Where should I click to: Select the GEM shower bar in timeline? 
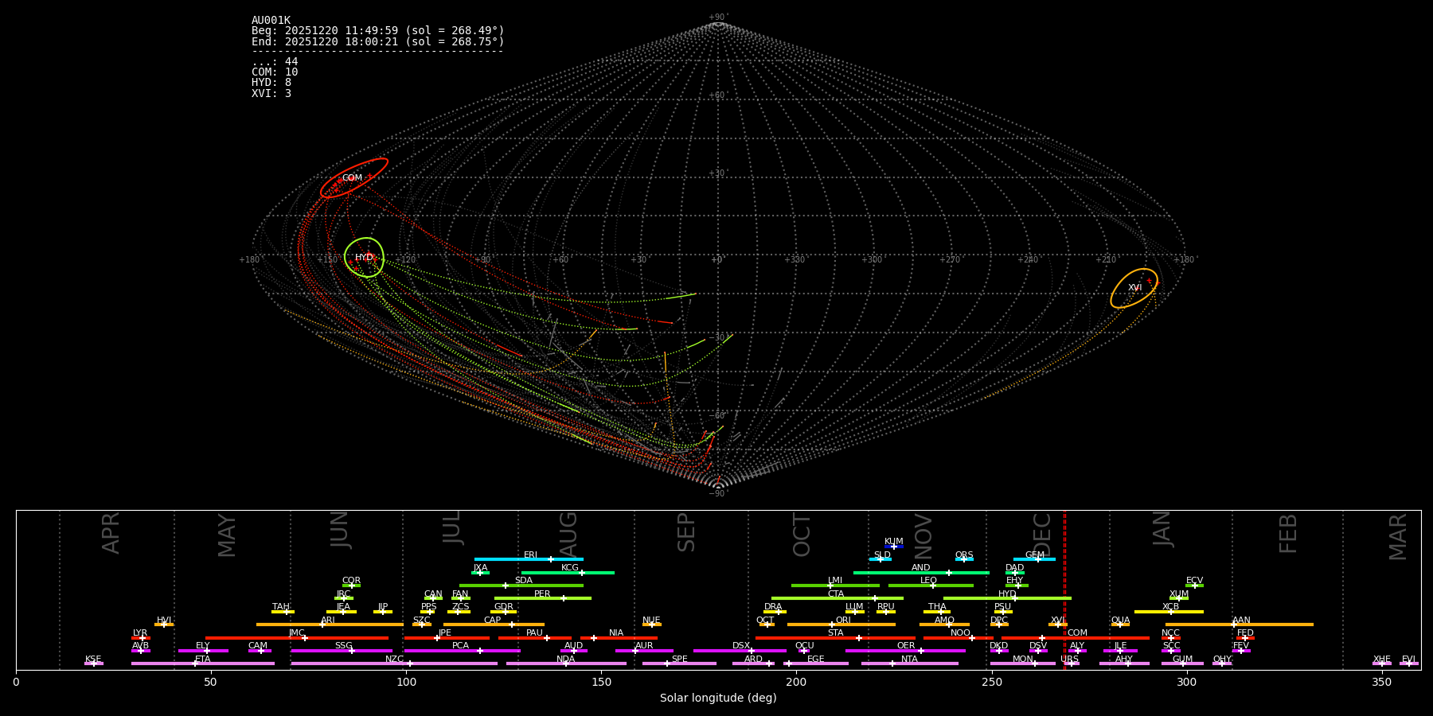point(1034,559)
